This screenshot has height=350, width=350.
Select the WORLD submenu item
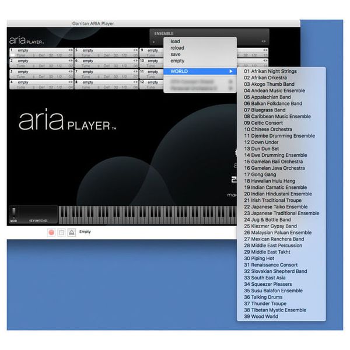pos(200,71)
